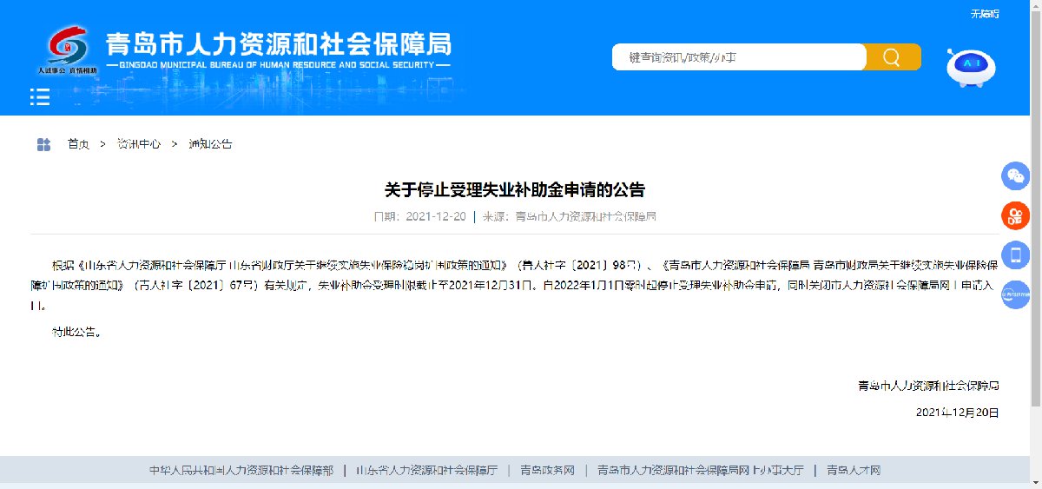Click the 无障碍 accessibility link
This screenshot has height=489, width=1042.
985,13
